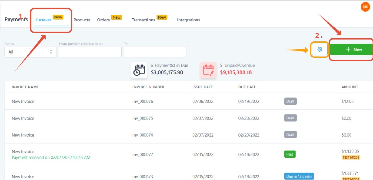
Task: Click the $0.00 amount on inv_000074 row
Action: [346, 135]
